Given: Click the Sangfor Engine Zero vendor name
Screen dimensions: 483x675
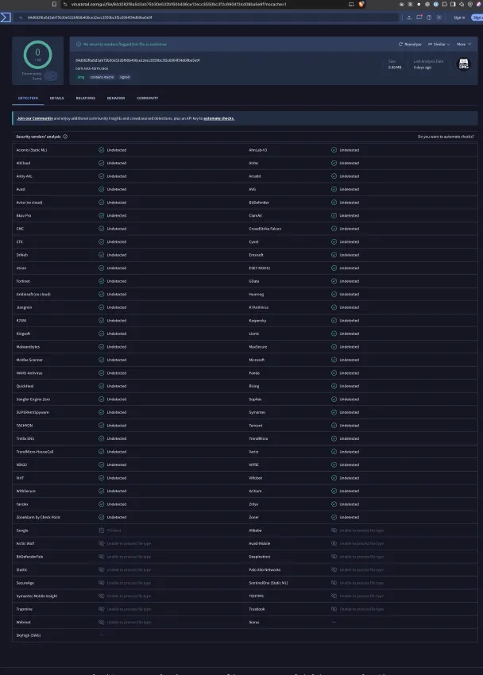Looking at the screenshot, I should pos(33,399).
